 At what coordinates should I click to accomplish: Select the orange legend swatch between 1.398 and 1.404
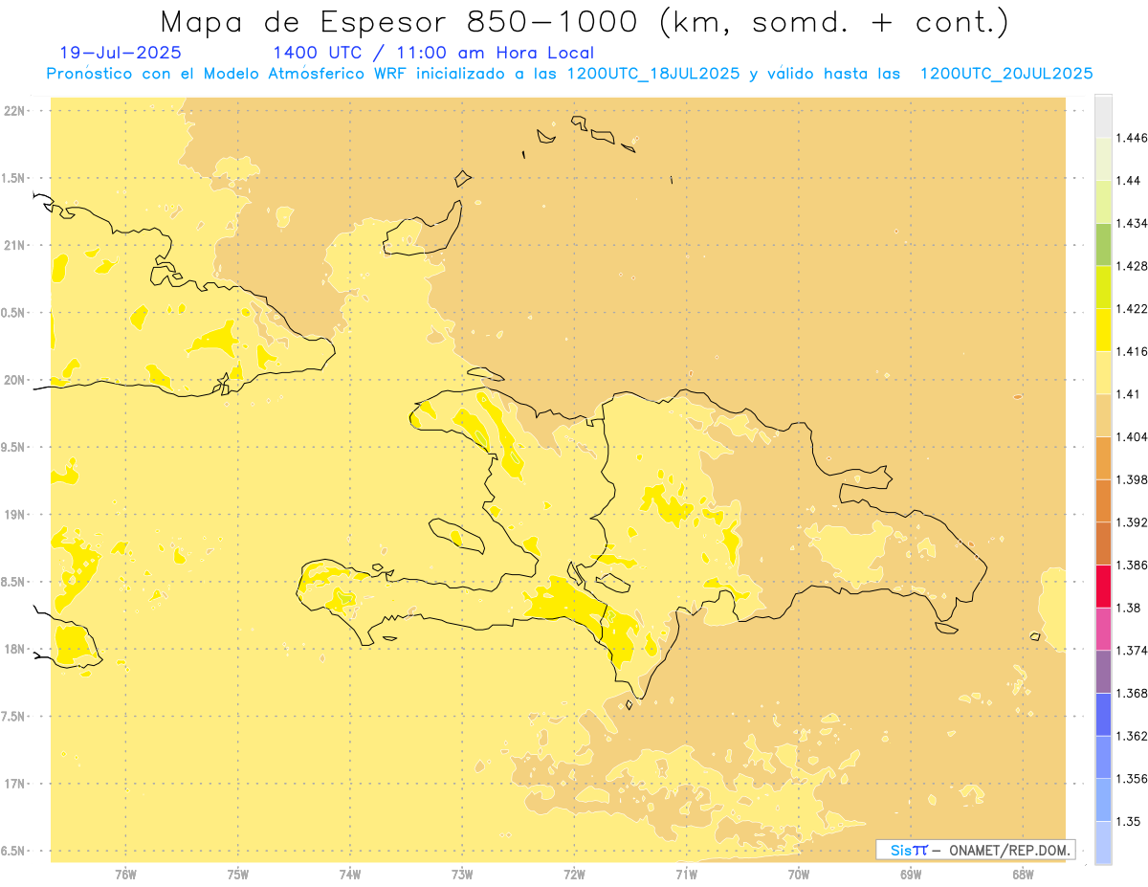tap(1103, 457)
